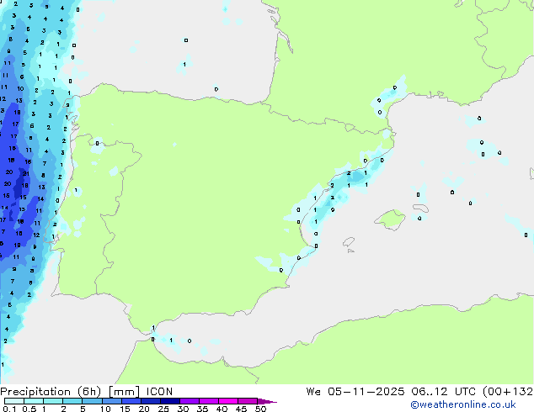This screenshot has width=534, height=412.
Task: Click the '0.1' legend scale label
Action: pos(9,409)
